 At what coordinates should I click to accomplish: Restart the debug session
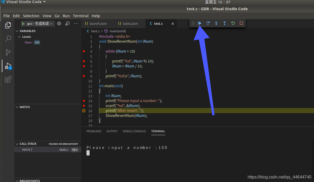233,23
